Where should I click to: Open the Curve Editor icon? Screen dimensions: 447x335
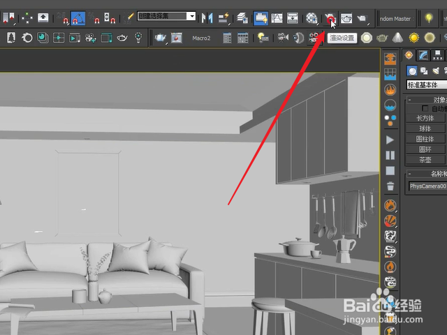pyautogui.click(x=277, y=18)
